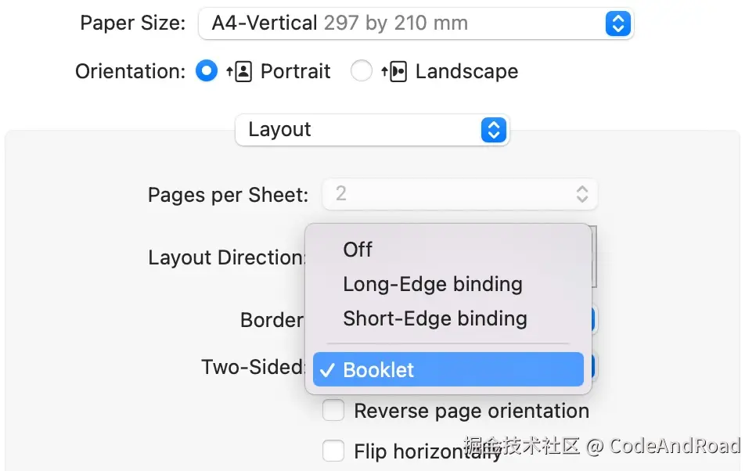Select the Landscape radio button

[362, 72]
